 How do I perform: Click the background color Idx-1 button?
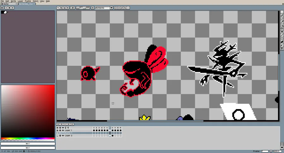tap(28, 148)
